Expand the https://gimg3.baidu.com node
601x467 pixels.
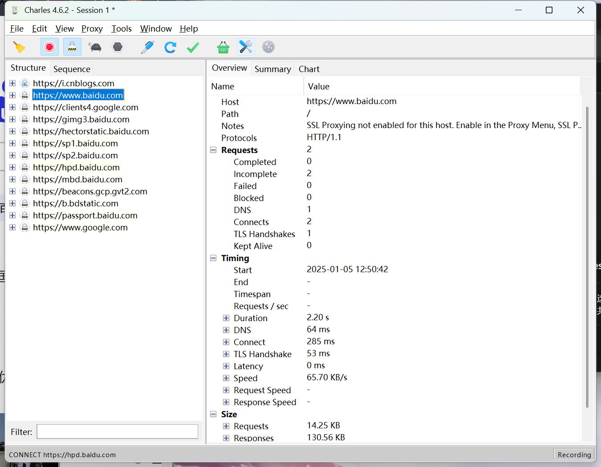pos(12,119)
